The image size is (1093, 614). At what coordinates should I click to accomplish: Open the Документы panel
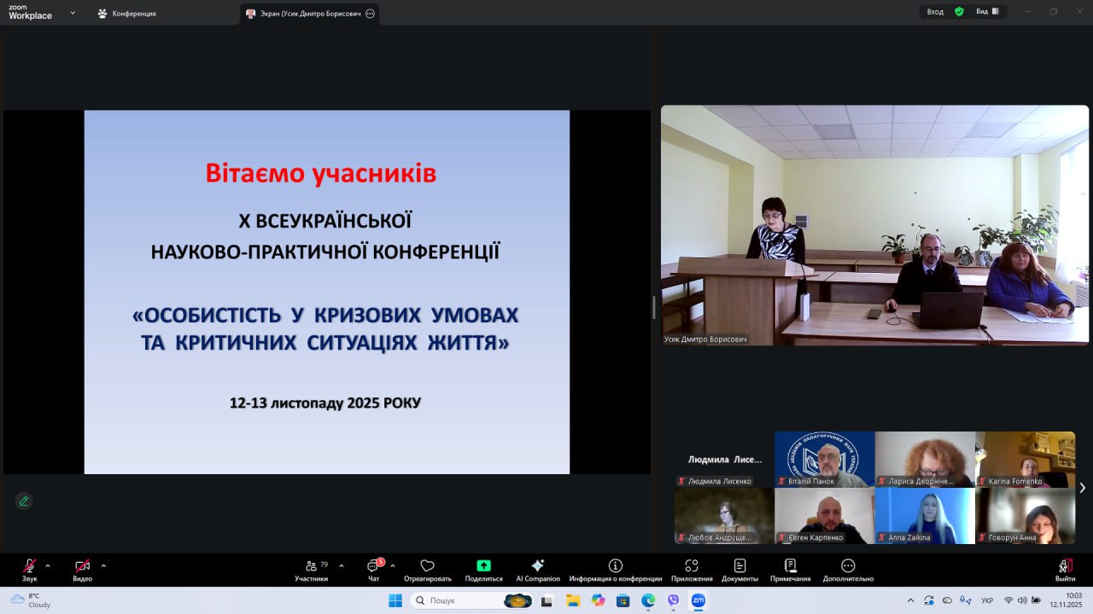739,570
